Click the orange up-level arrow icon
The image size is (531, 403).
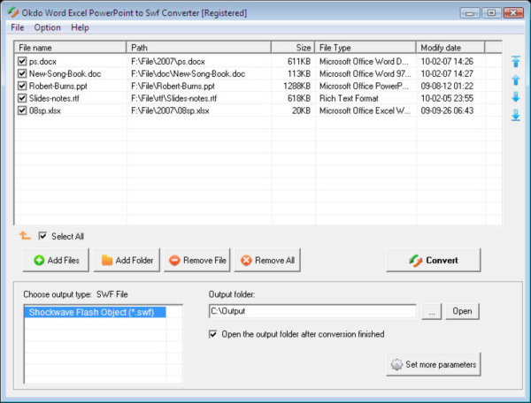point(25,236)
